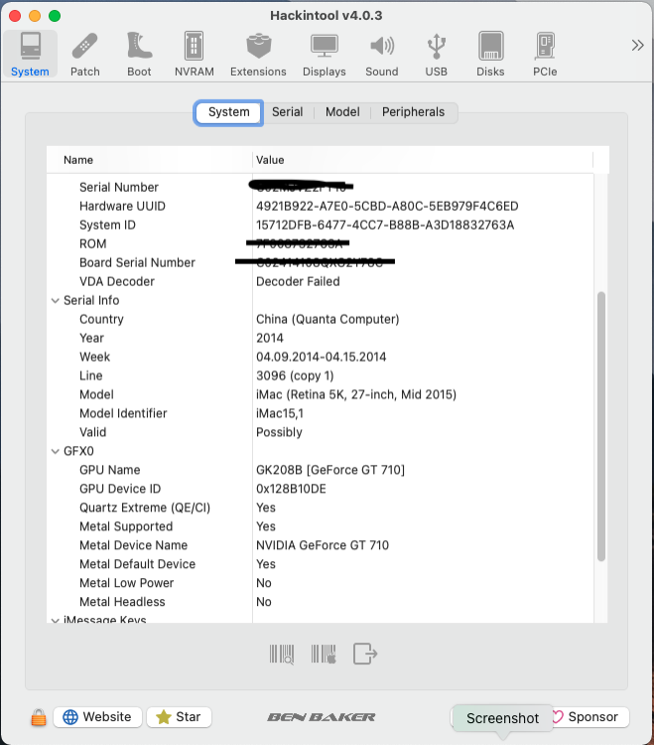Click the value 'Decoder Failed'
This screenshot has height=745, width=654.
pos(298,282)
